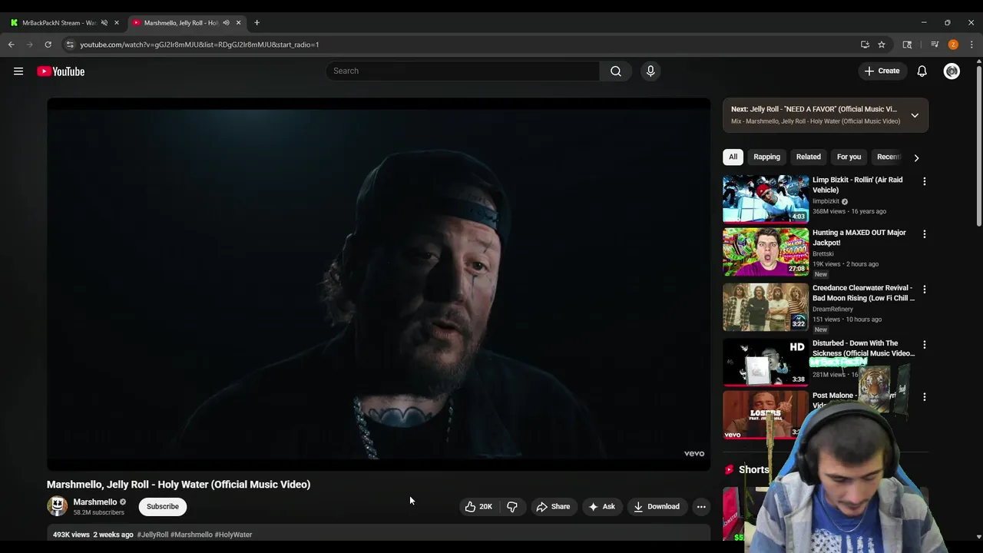Image resolution: width=983 pixels, height=553 pixels.
Task: Click Hunting a MAXED OUT Major Jackpot title
Action: pos(859,237)
